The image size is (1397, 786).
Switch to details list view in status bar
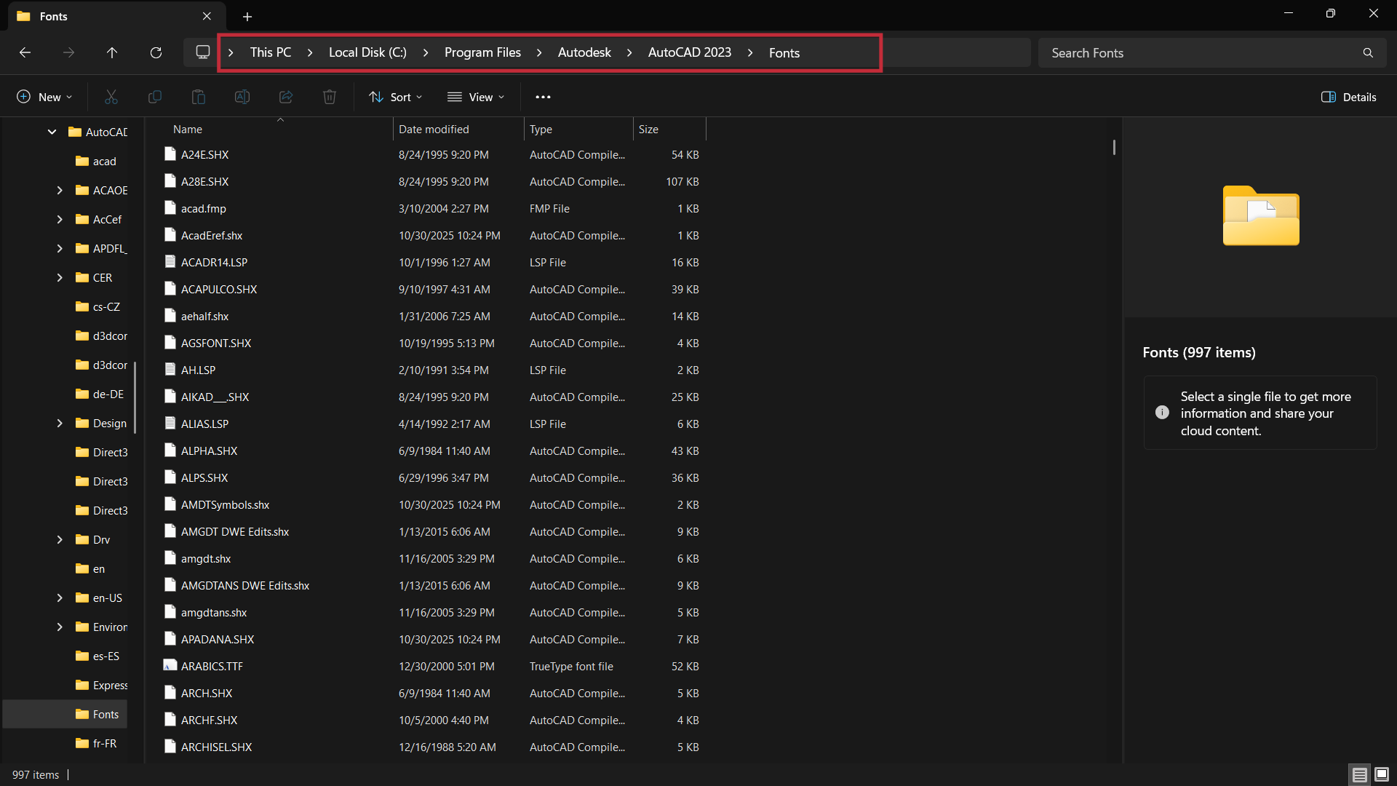(x=1359, y=774)
